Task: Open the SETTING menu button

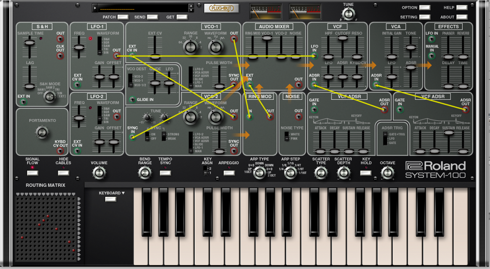Action: coord(425,17)
